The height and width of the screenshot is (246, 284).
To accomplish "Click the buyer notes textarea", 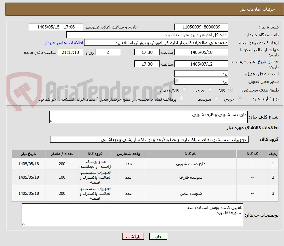I will (x=132, y=215).
